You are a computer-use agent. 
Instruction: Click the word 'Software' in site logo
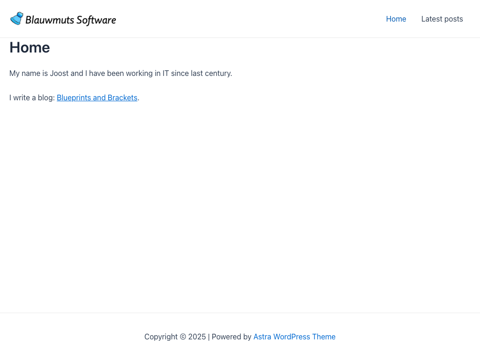point(96,20)
